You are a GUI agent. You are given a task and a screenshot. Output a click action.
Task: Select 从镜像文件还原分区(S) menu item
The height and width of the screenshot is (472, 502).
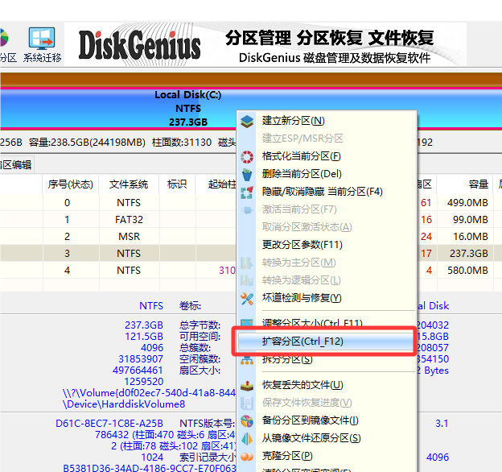pyautogui.click(x=327, y=438)
